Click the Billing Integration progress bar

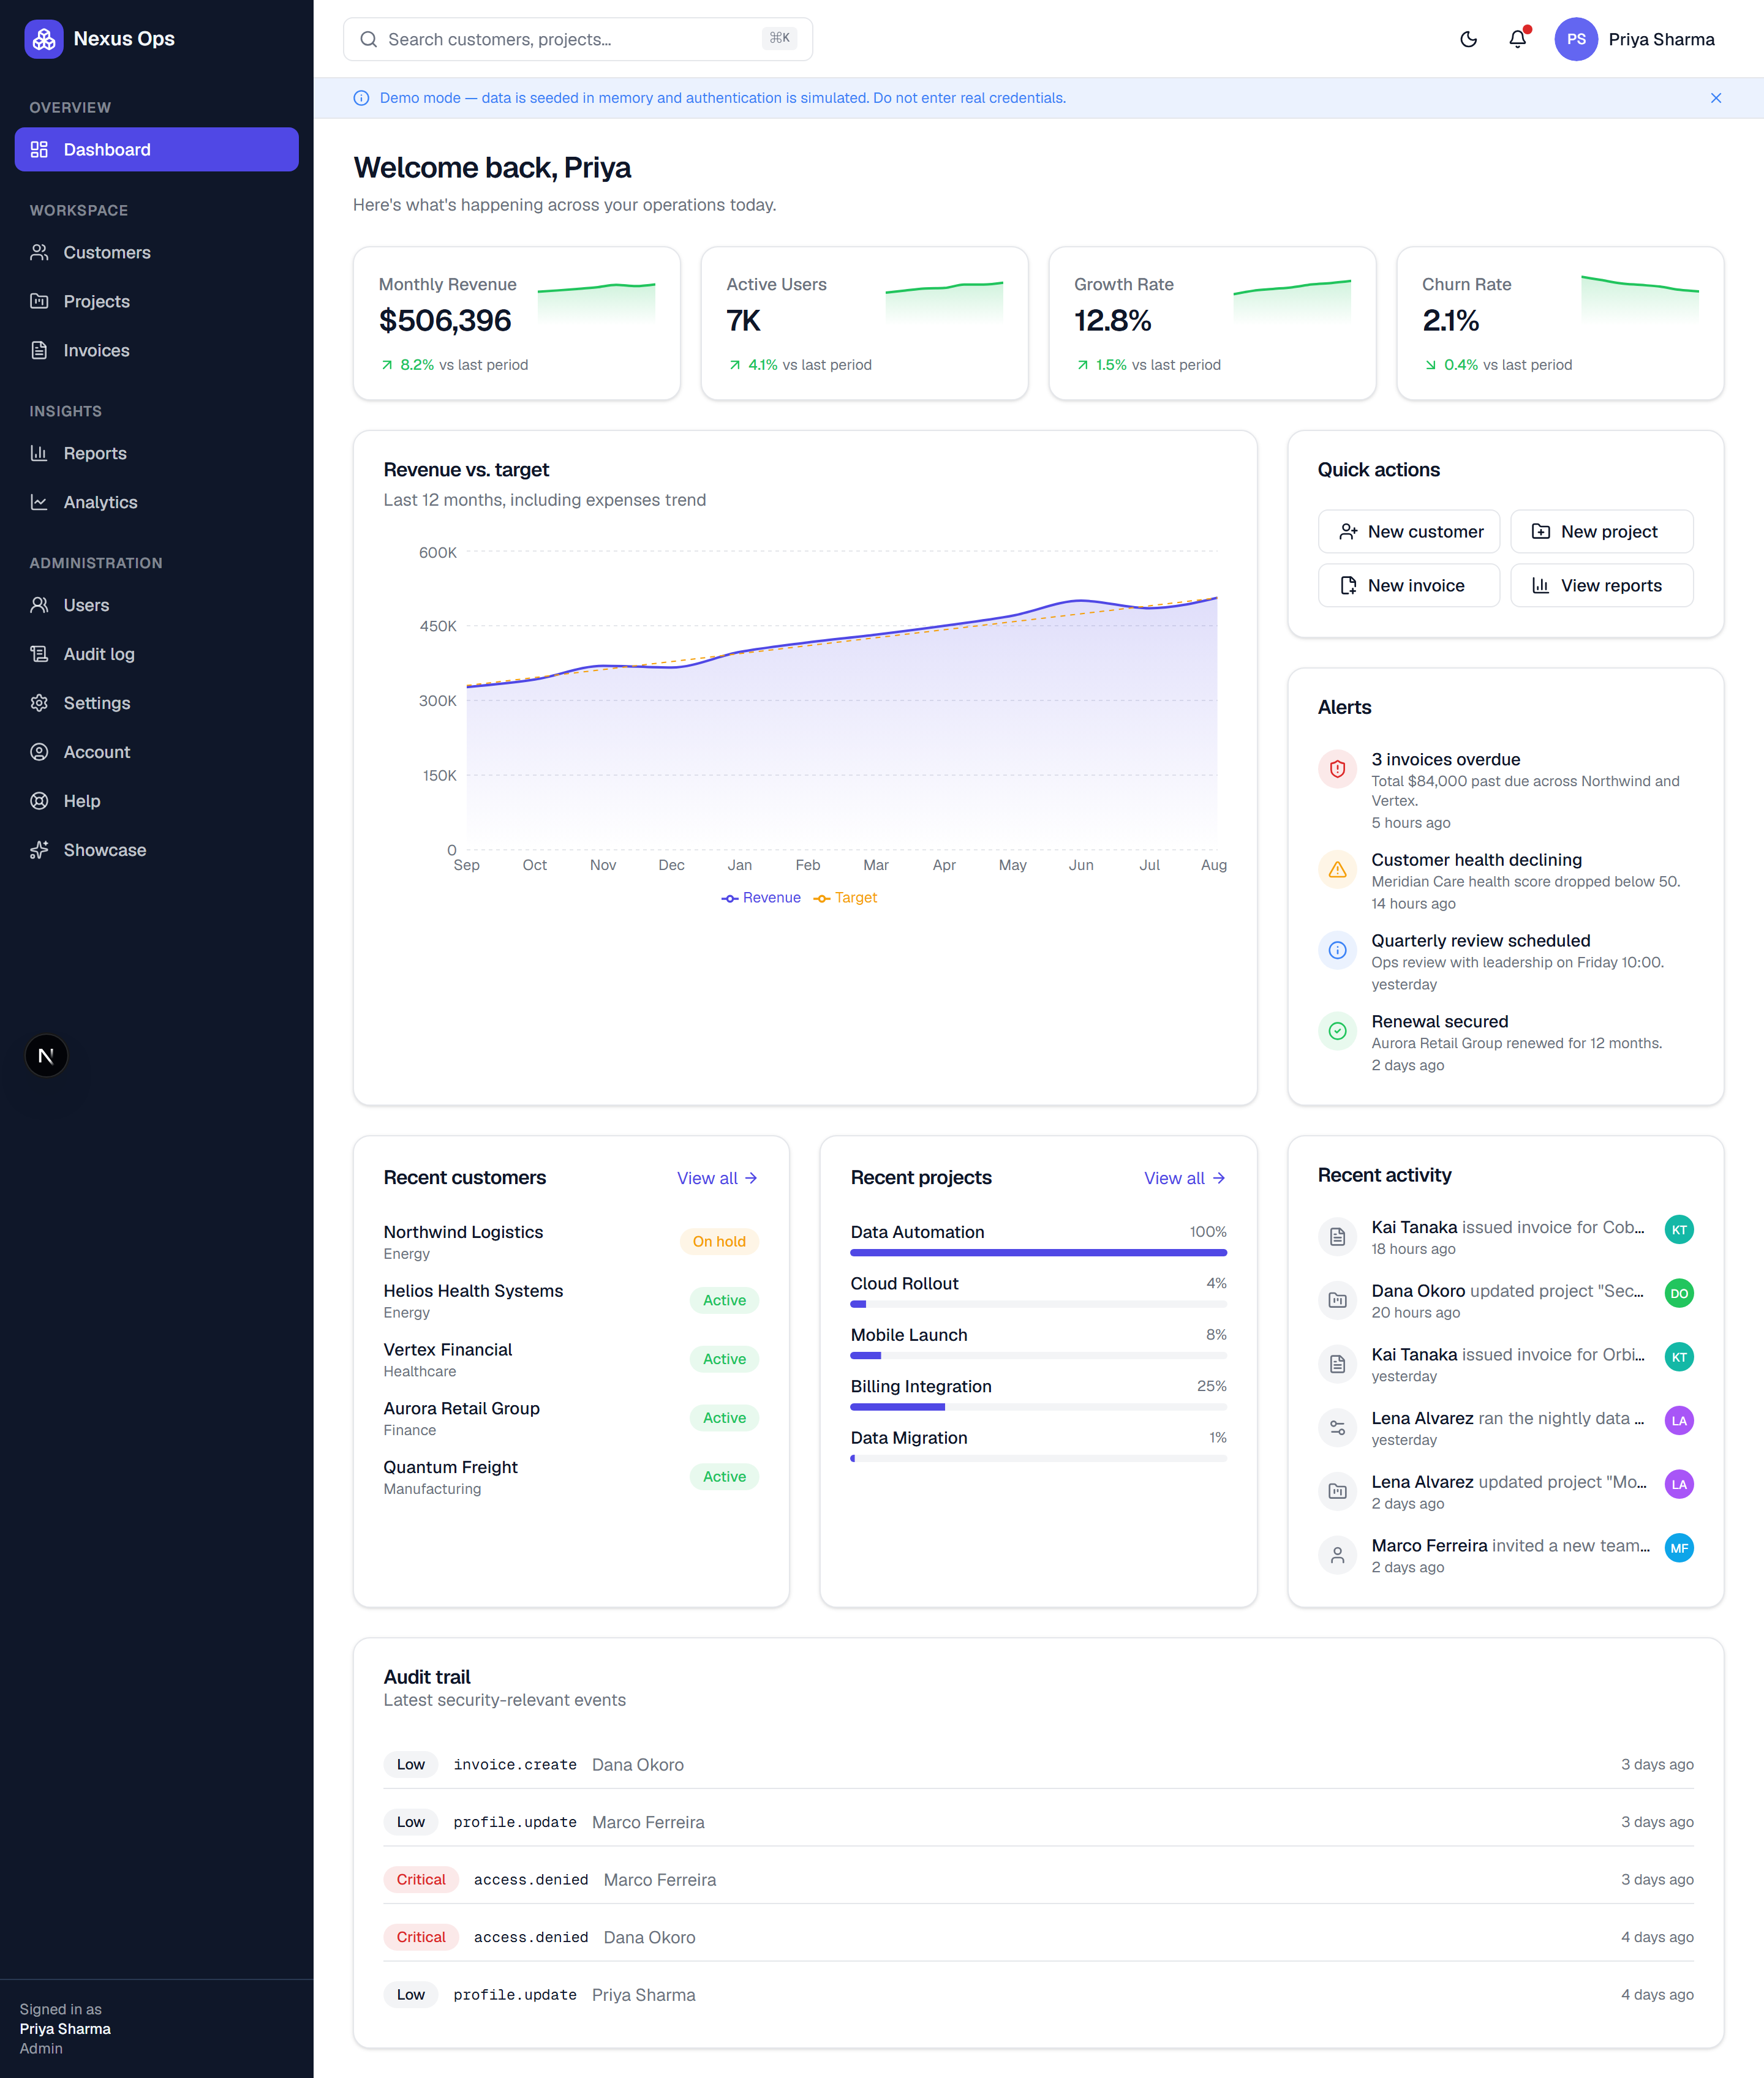[x=1038, y=1406]
